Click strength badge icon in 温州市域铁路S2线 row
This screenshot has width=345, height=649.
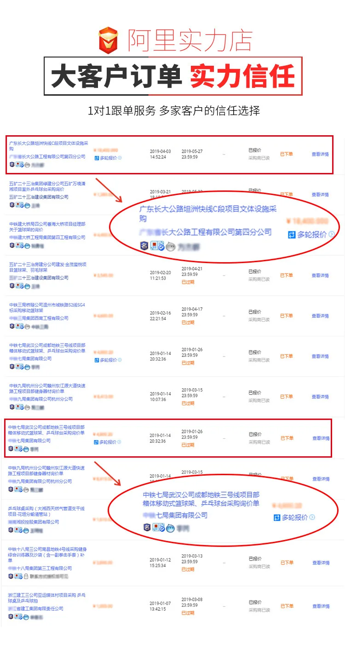click(x=12, y=326)
